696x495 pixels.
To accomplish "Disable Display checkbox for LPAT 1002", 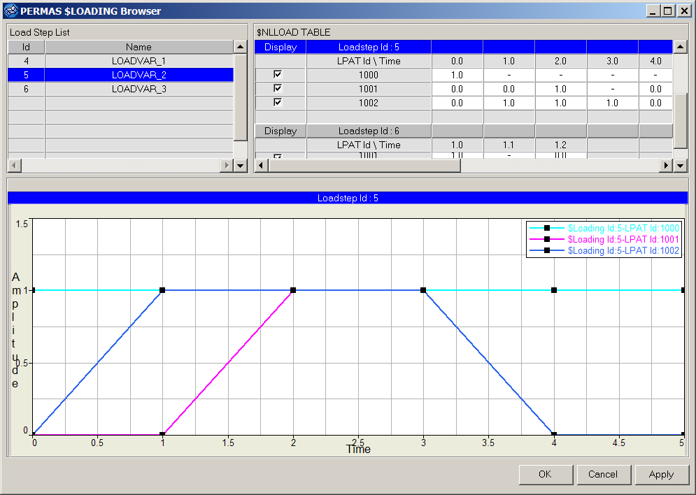I will (278, 103).
